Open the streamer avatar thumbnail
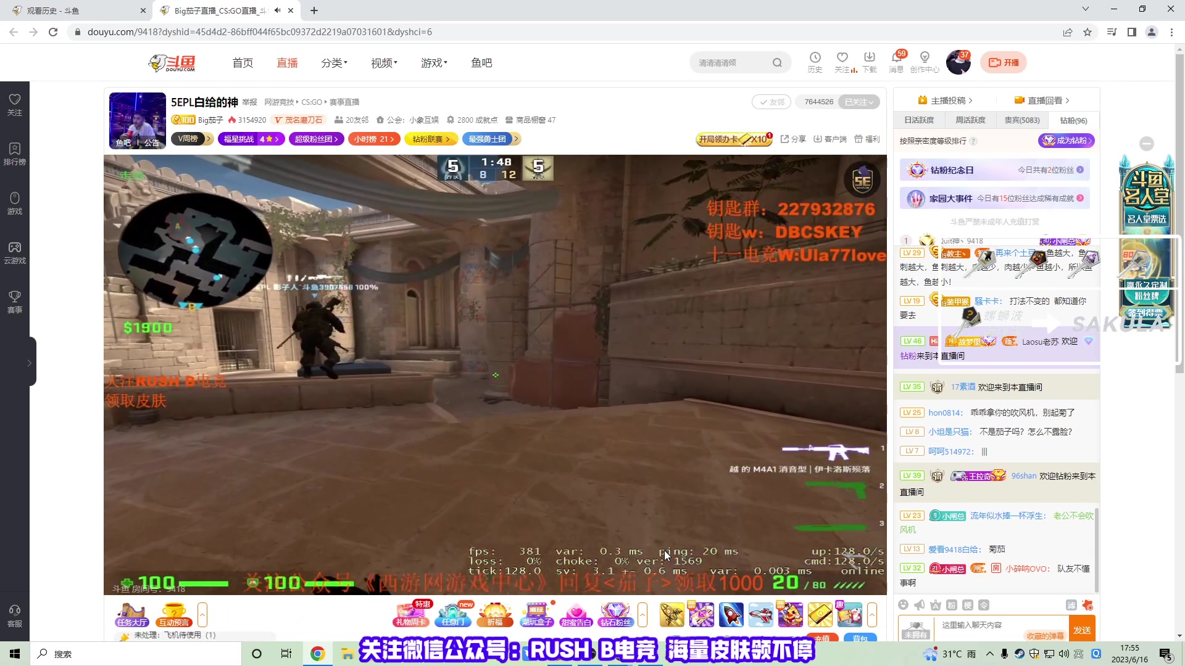 coord(137,120)
